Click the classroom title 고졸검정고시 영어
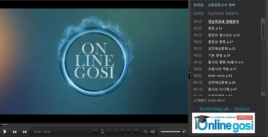The image size is (268, 137). [221, 5]
